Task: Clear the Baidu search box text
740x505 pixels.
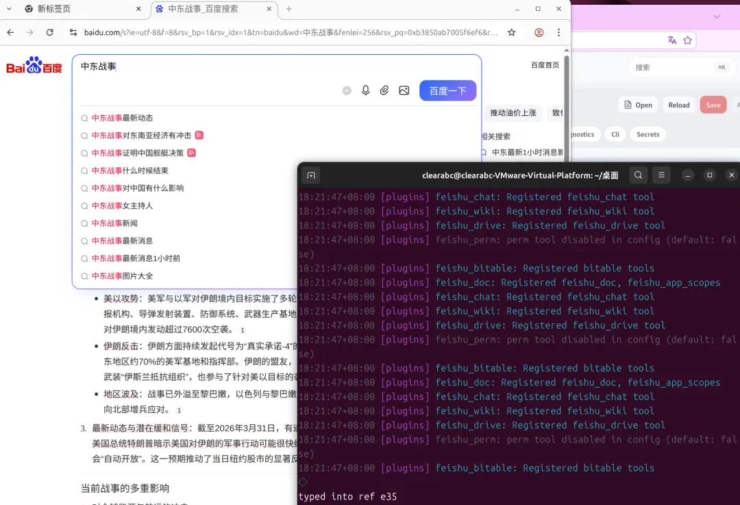Action: click(x=347, y=90)
